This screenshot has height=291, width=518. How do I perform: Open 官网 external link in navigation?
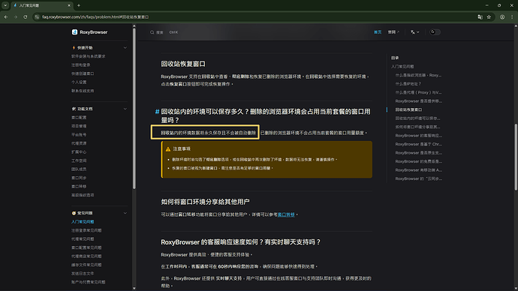[393, 32]
